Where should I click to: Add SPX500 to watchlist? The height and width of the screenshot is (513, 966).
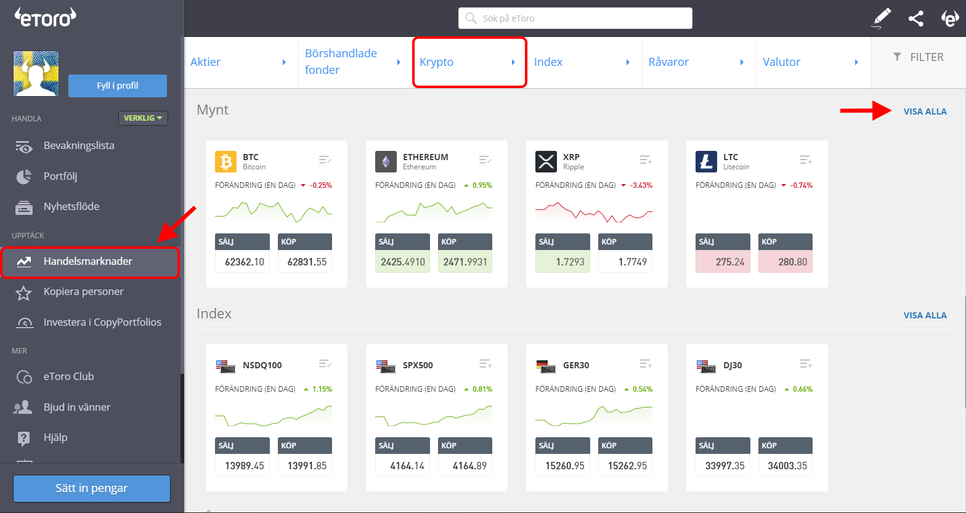tap(485, 364)
